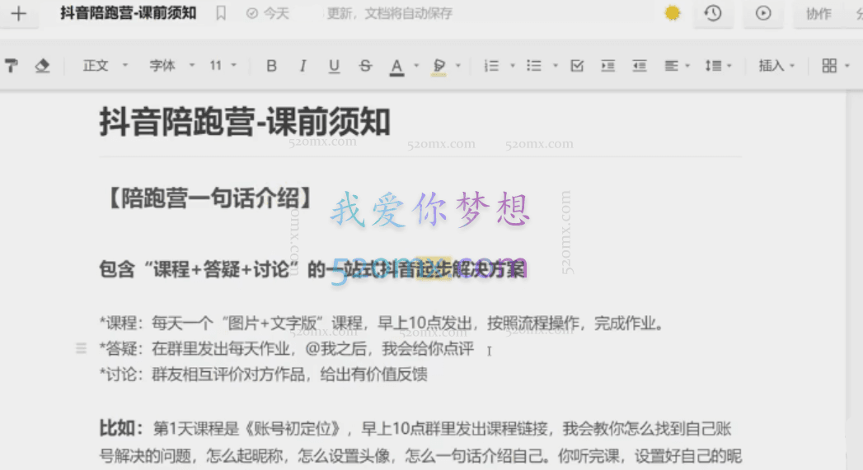Toggle bold formatting

coord(271,66)
